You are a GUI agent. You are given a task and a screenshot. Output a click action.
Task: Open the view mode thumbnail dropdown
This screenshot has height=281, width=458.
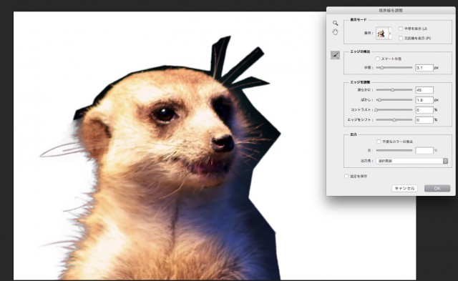coord(384,34)
